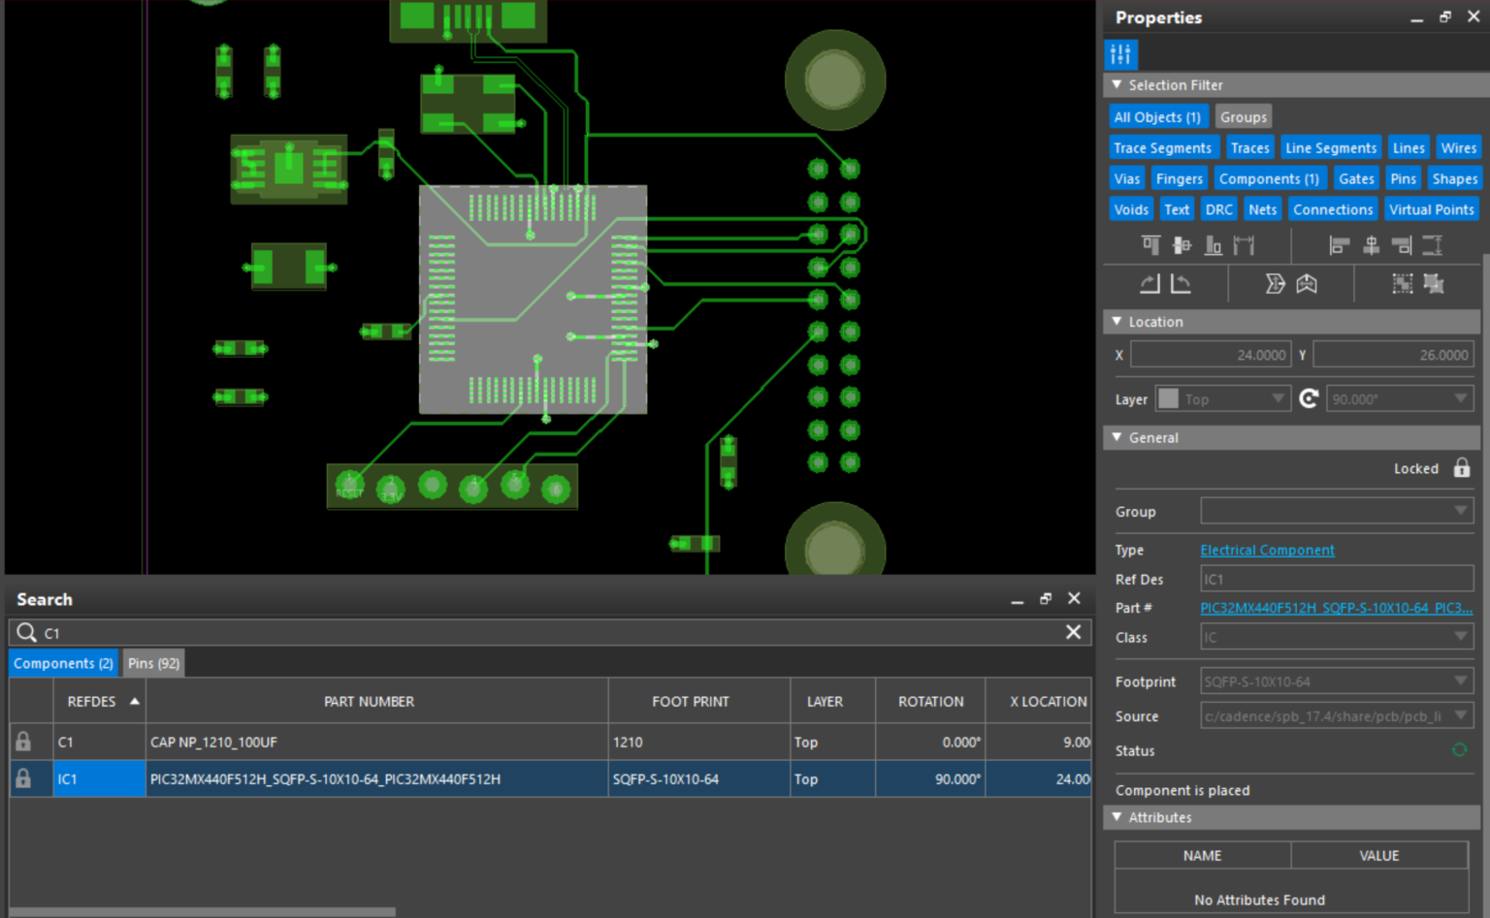Click the rotation refresh icon beside 90.000°
The image size is (1490, 918).
click(1309, 397)
